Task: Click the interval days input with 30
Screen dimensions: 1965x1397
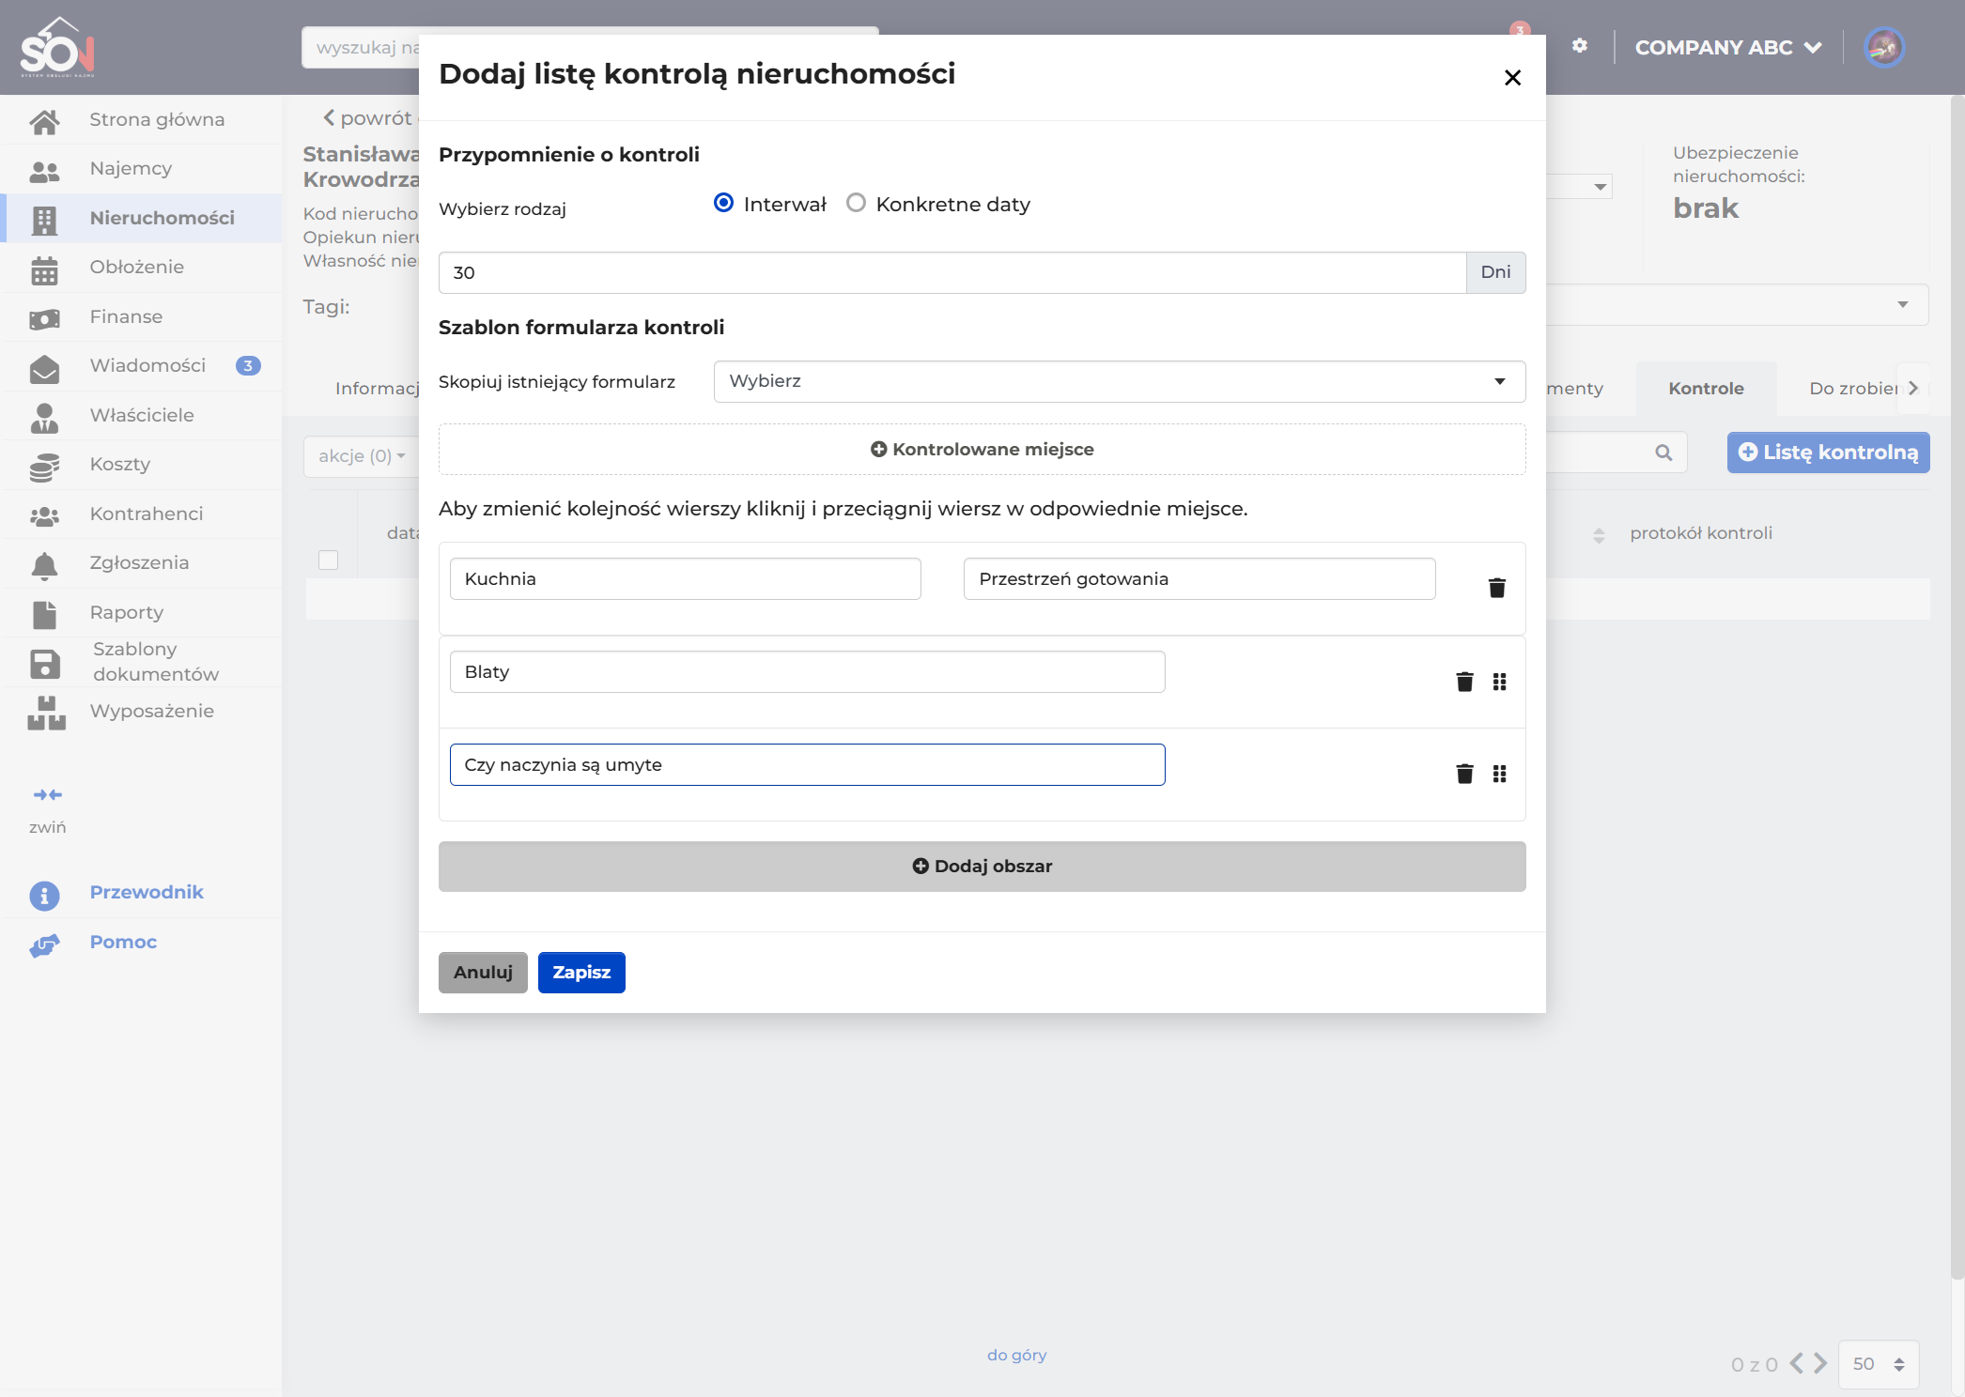Action: click(x=952, y=272)
